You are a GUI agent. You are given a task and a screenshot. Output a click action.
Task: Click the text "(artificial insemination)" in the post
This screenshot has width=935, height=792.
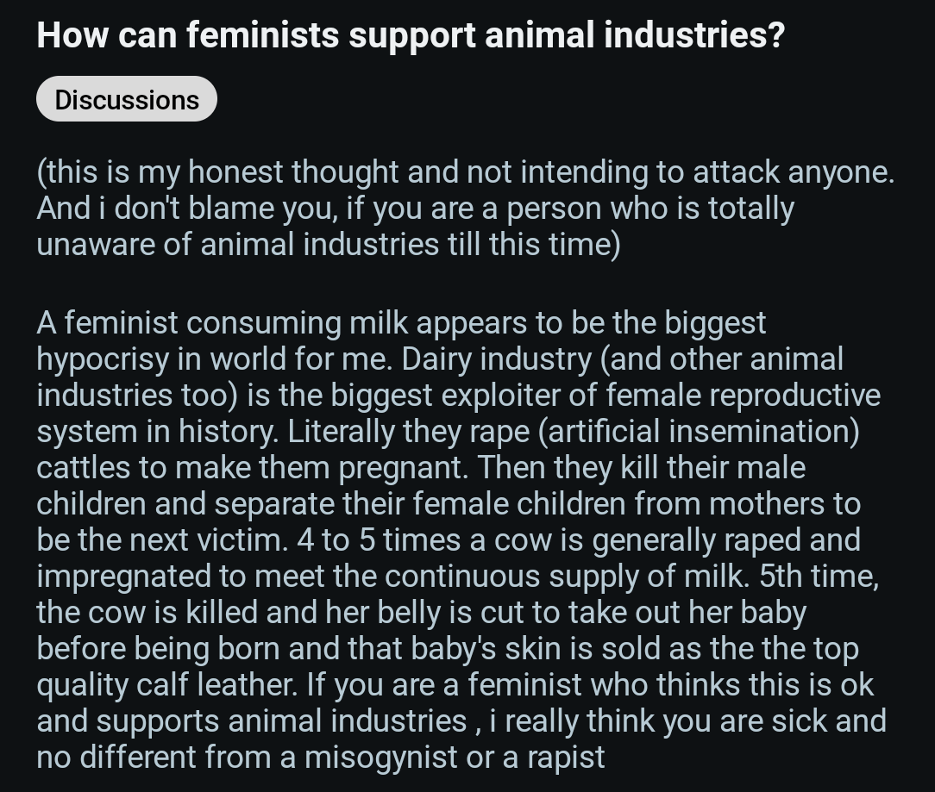(x=699, y=431)
